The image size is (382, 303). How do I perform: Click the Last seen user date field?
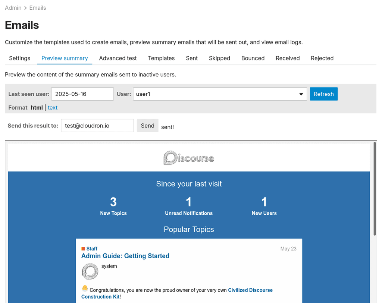(82, 94)
